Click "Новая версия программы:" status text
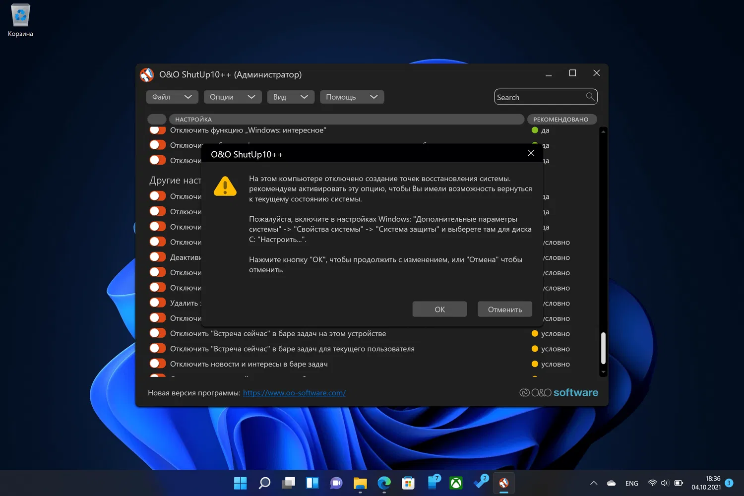744x496 pixels. point(194,393)
